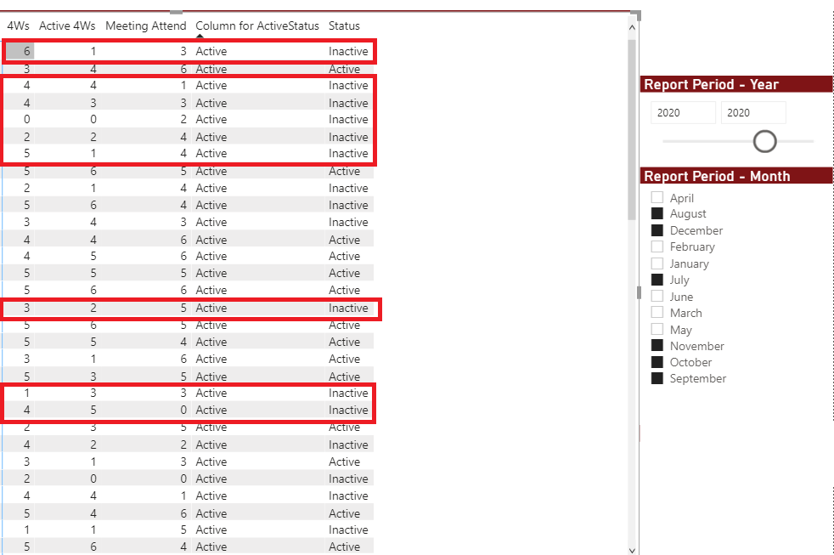This screenshot has width=834, height=555.
Task: Click the "November" month label
Action: coord(696,346)
